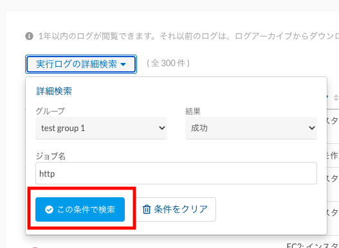This screenshot has width=339, height=248.
Task: Click the ジョブ名 field label
Action: (51, 156)
